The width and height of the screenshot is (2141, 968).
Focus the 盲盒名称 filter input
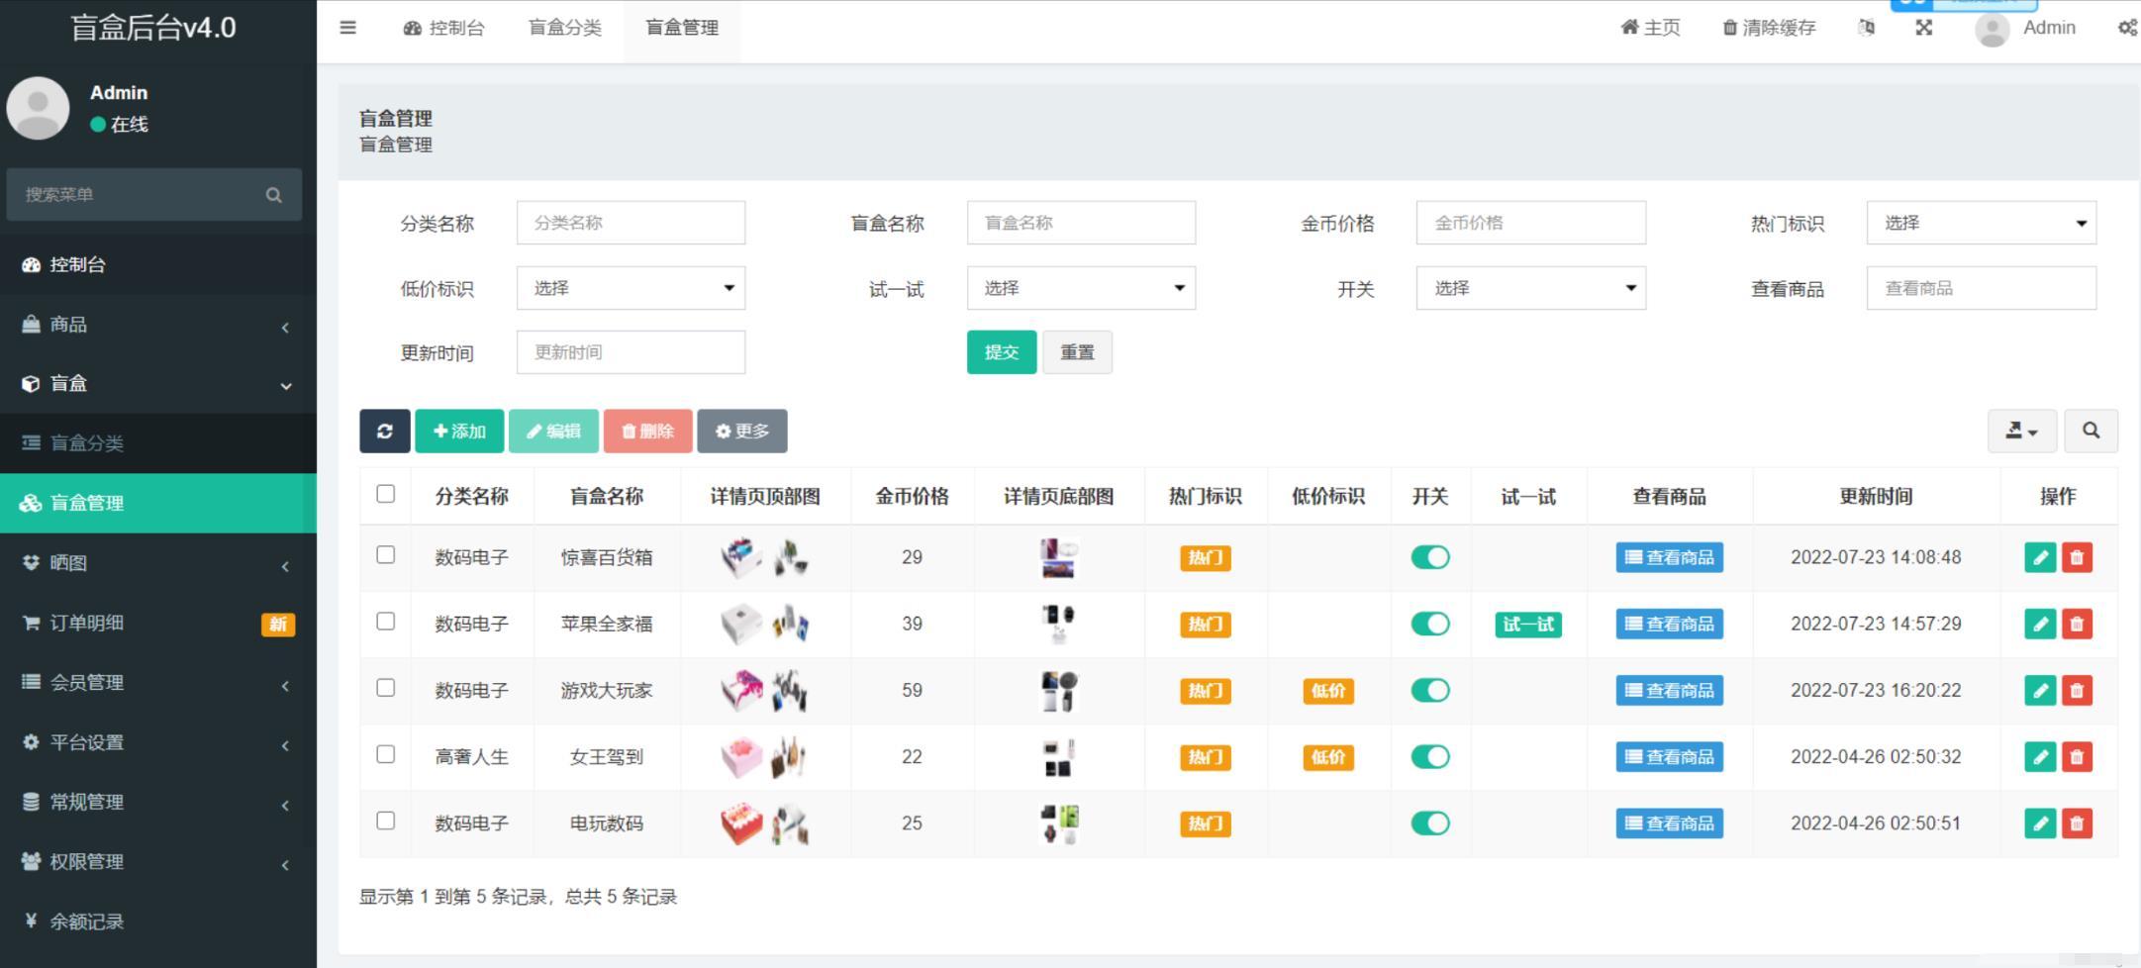coord(1081,223)
